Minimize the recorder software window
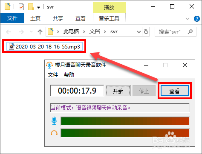 [146, 65]
